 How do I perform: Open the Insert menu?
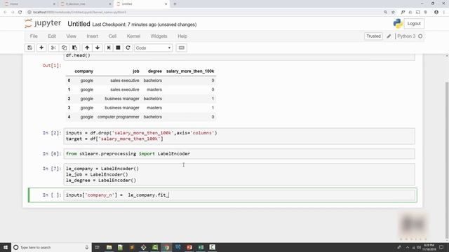pyautogui.click(x=93, y=36)
